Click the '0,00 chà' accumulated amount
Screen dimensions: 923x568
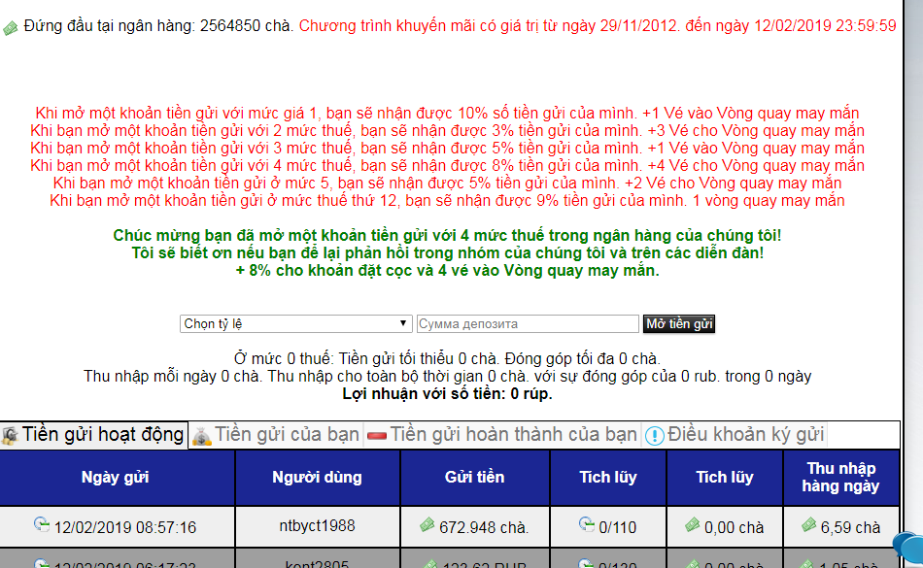(x=735, y=527)
